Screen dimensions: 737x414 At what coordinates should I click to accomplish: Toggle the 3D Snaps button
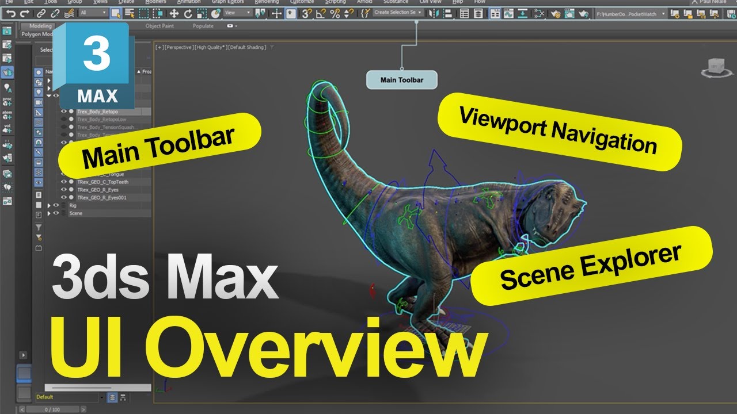click(306, 13)
